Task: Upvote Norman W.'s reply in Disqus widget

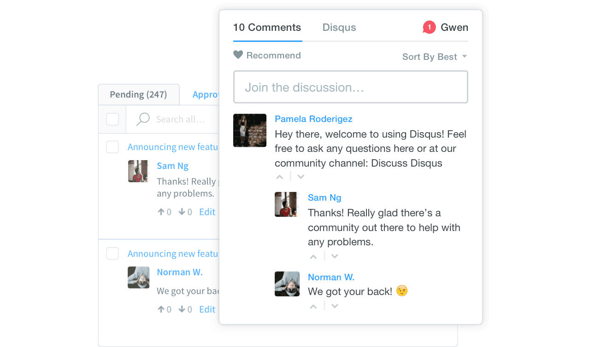Action: pyautogui.click(x=313, y=306)
